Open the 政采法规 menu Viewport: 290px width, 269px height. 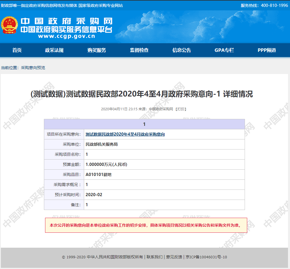[54, 50]
